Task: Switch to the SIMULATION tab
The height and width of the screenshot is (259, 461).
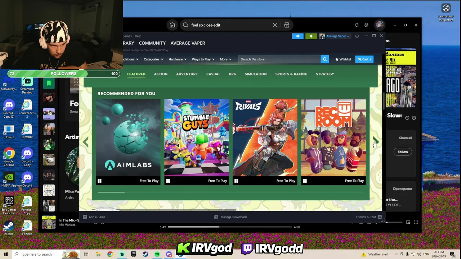Action: tap(256, 74)
